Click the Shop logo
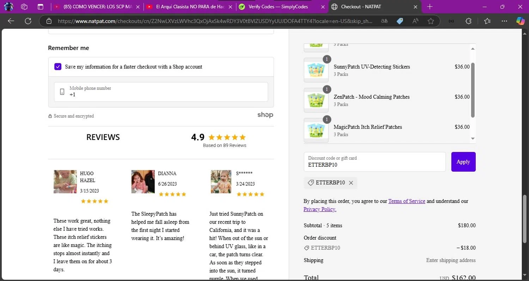The height and width of the screenshot is (281, 529). [x=265, y=115]
